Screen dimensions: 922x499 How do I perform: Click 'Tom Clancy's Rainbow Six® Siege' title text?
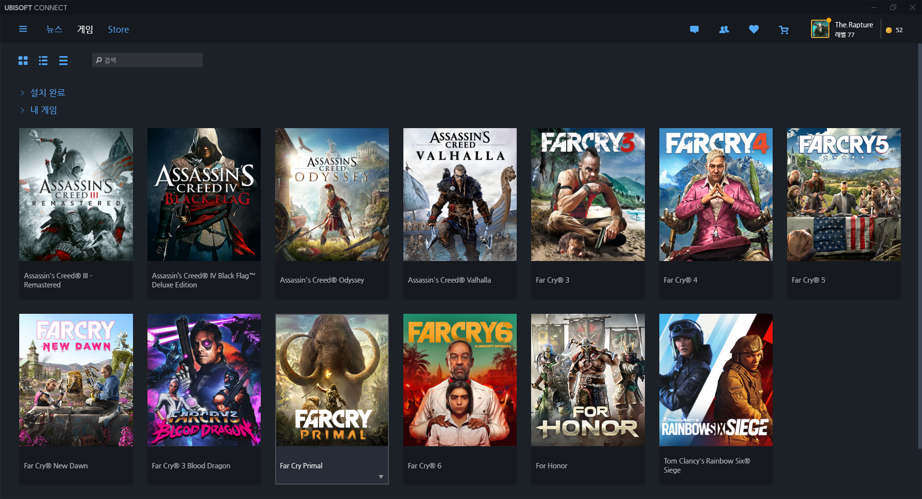click(707, 465)
